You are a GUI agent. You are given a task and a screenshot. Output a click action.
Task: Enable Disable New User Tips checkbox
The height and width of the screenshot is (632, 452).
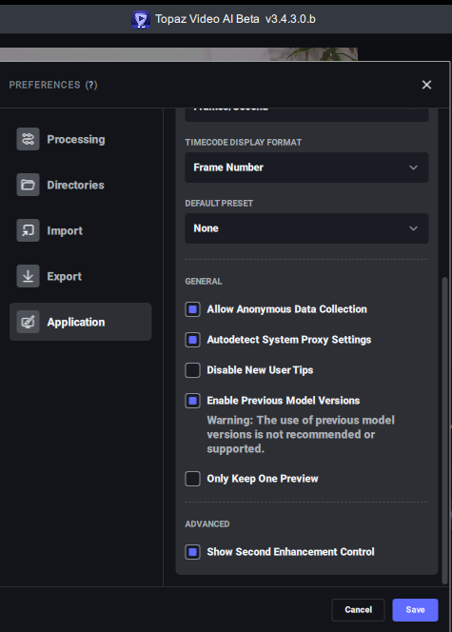point(192,370)
